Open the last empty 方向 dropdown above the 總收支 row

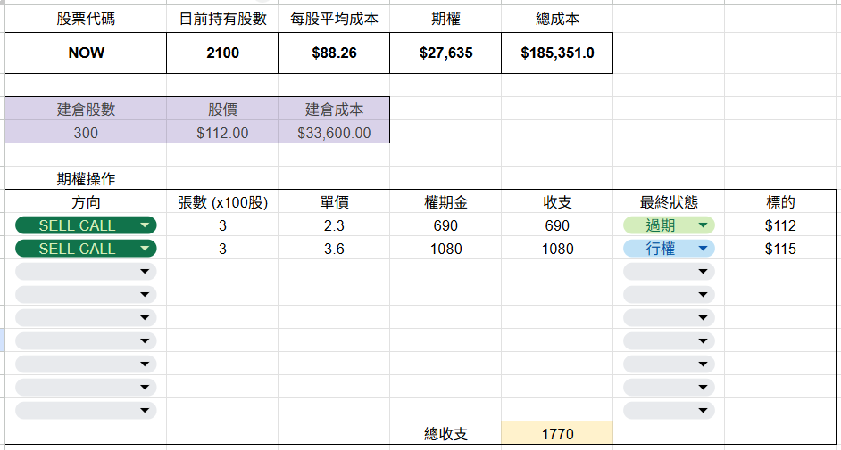pos(86,411)
